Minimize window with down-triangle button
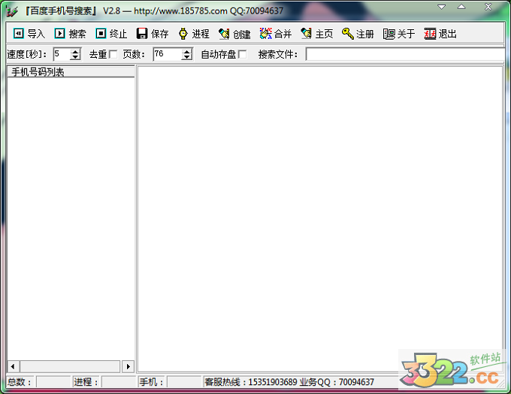Viewport: 511px width, 394px height. click(x=442, y=7)
